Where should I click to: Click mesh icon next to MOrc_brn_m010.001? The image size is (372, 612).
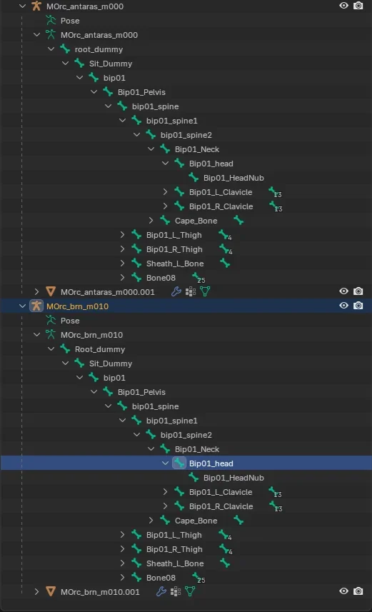point(51,591)
